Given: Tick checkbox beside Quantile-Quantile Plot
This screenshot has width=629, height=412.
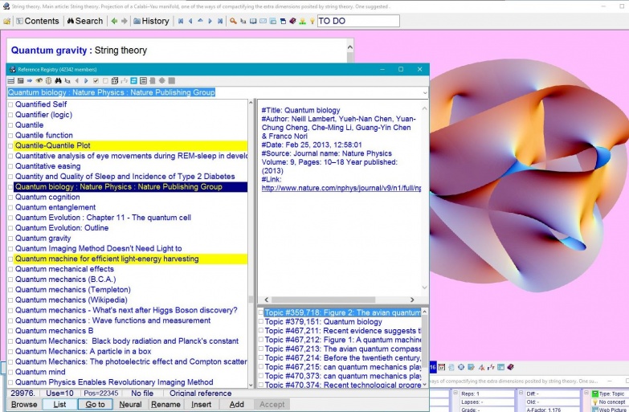Looking at the screenshot, I should [x=10, y=146].
